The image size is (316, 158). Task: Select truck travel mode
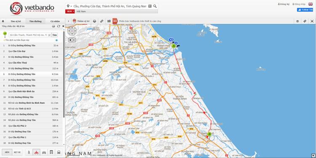[51, 152]
